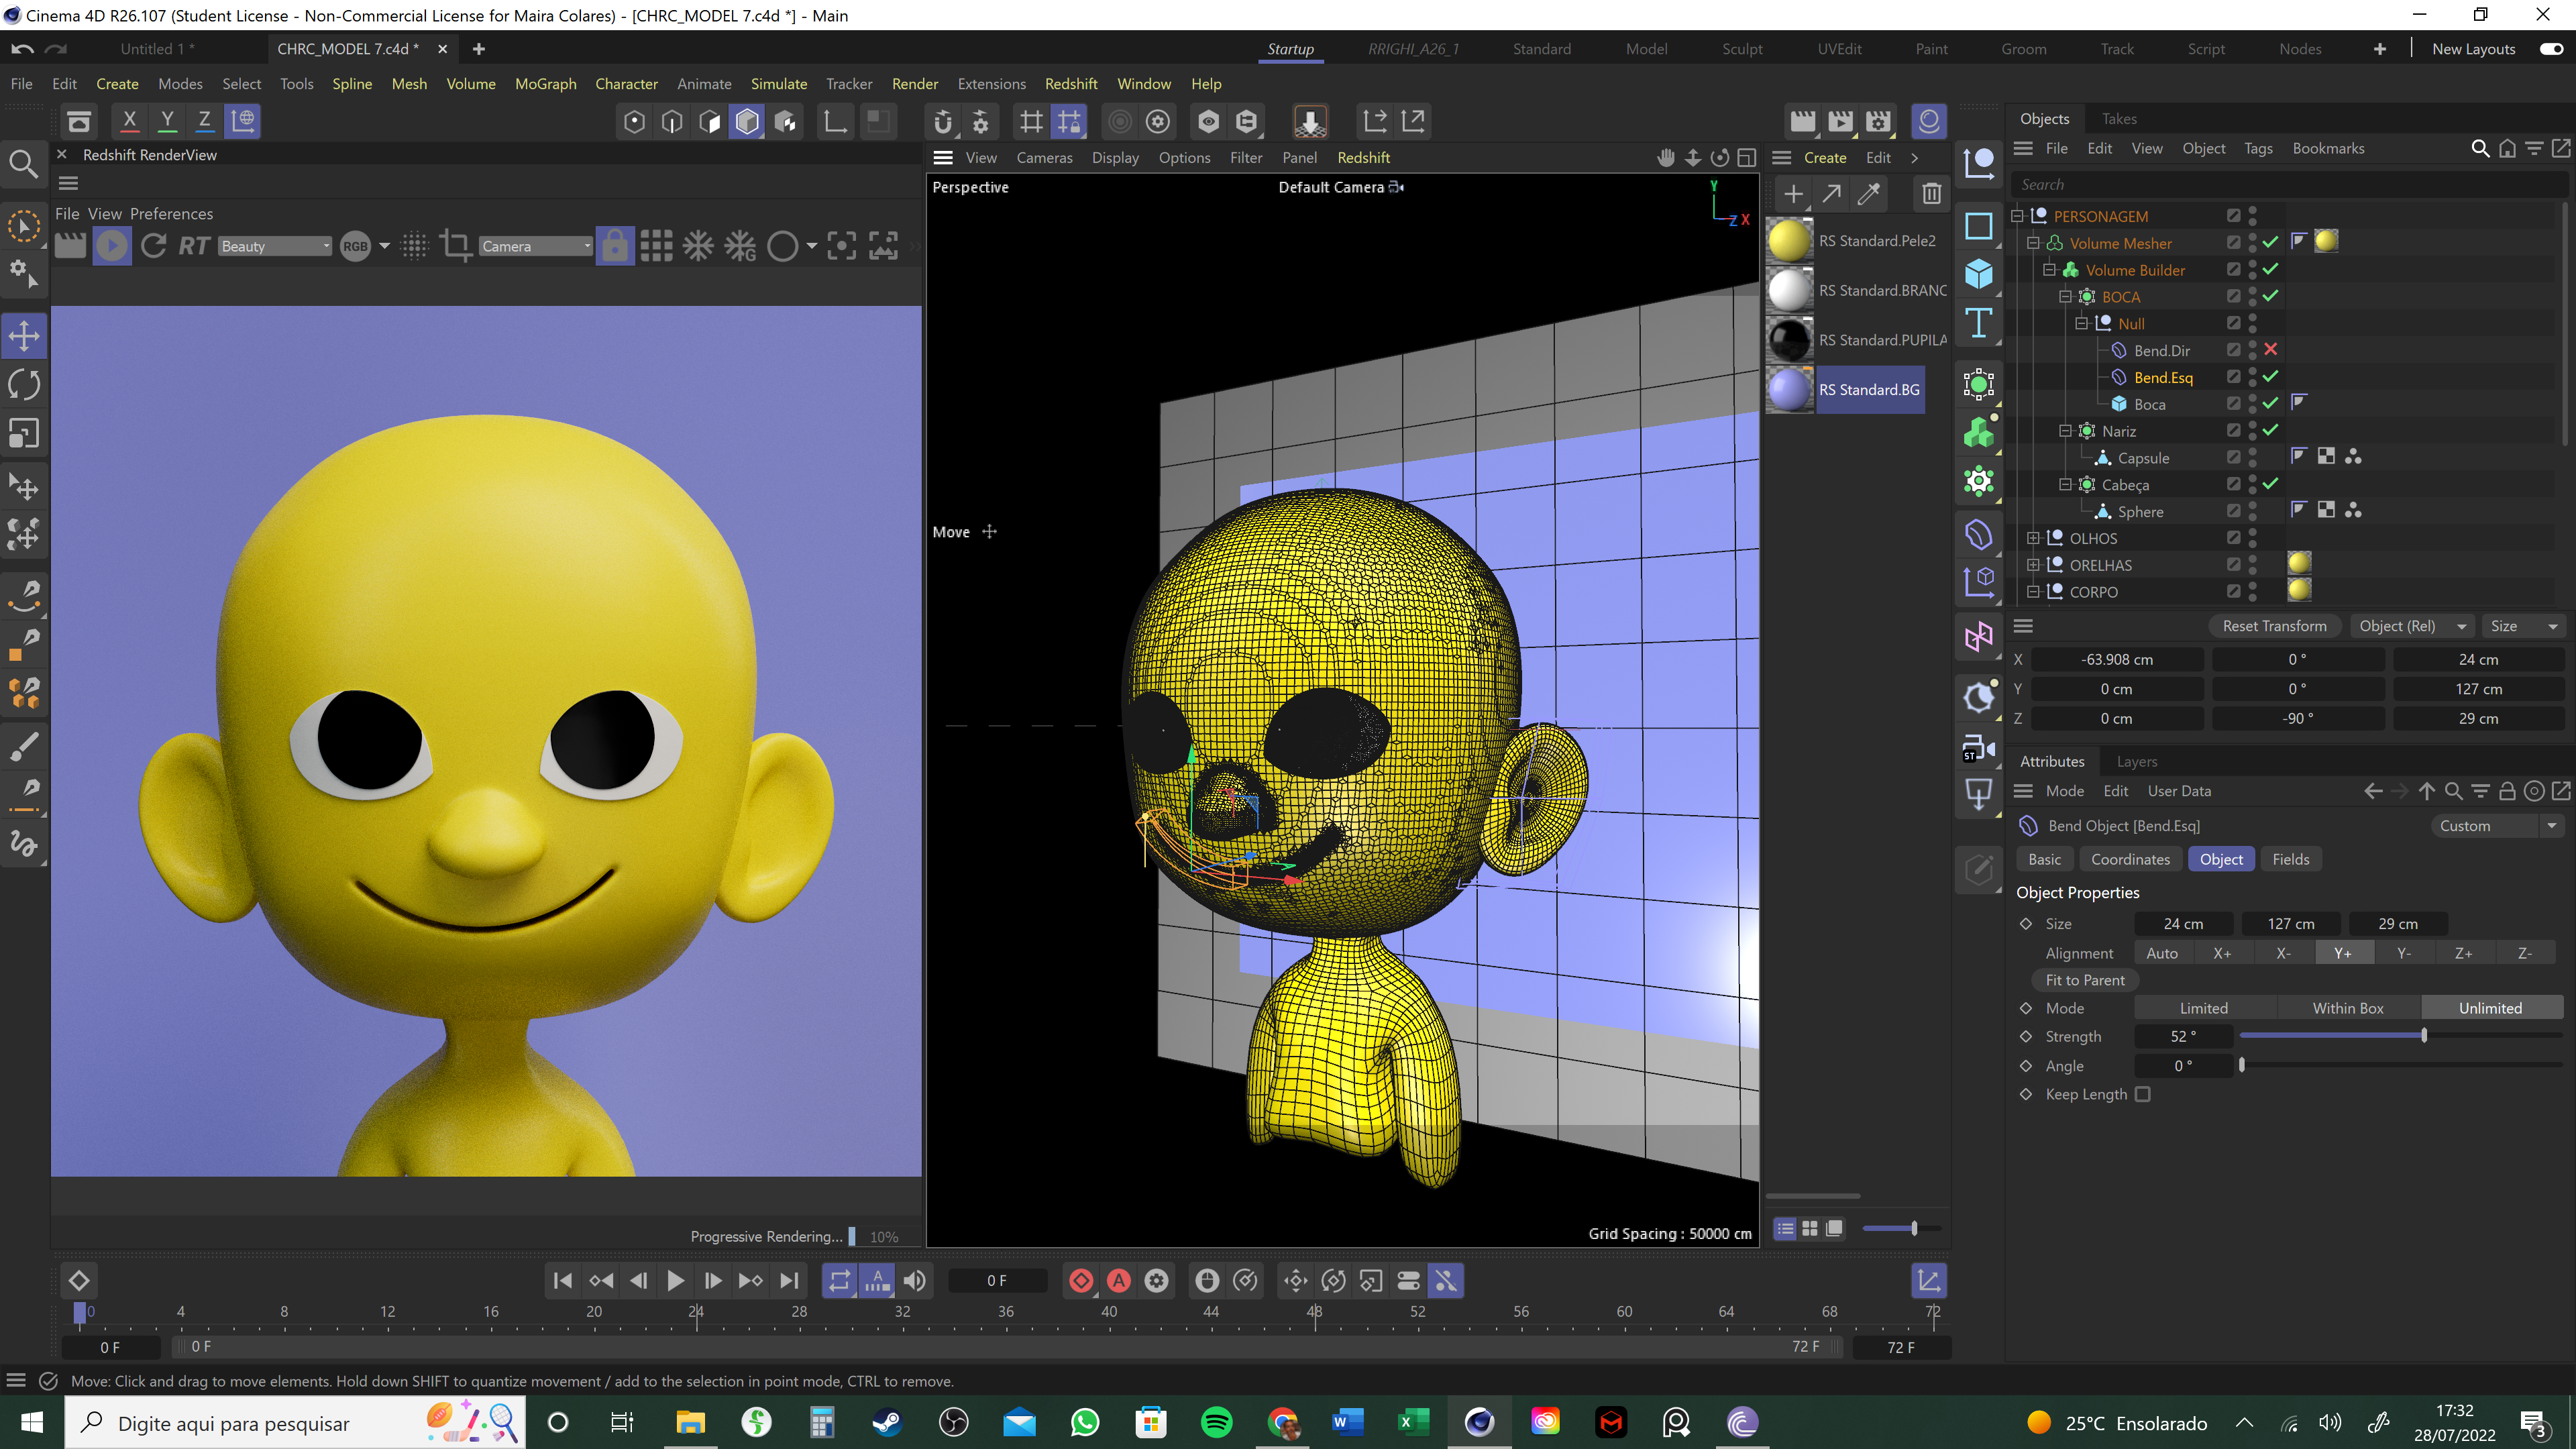Open the Object (Rel) coordinate dropdown
The image size is (2576, 1449).
coord(2411,626)
